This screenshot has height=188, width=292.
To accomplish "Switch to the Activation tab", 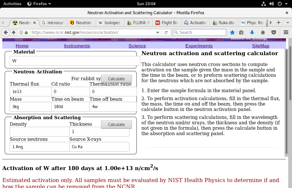I will 195,23.
